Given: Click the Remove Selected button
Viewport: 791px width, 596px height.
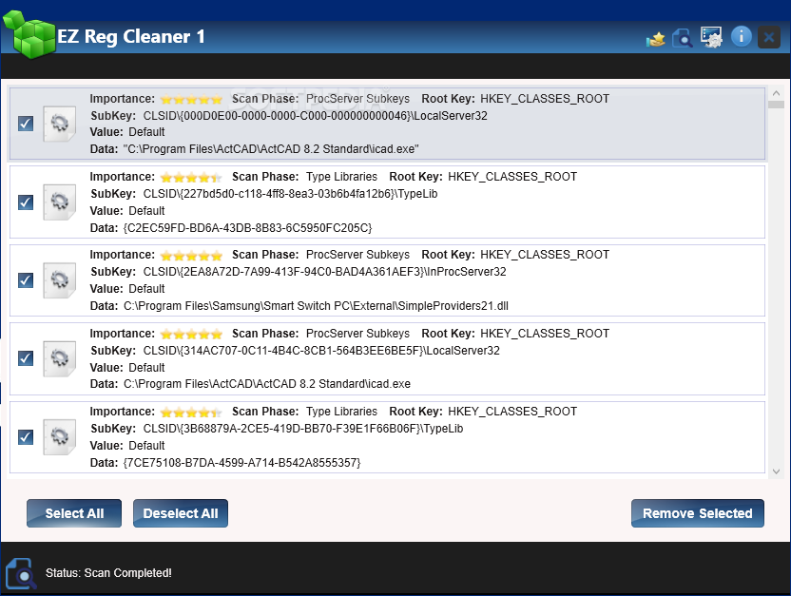Looking at the screenshot, I should (698, 513).
